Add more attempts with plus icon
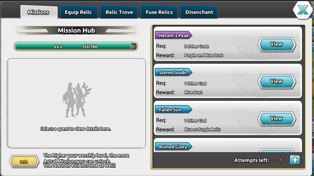Viewport: 314px width, 176px height. click(x=295, y=160)
